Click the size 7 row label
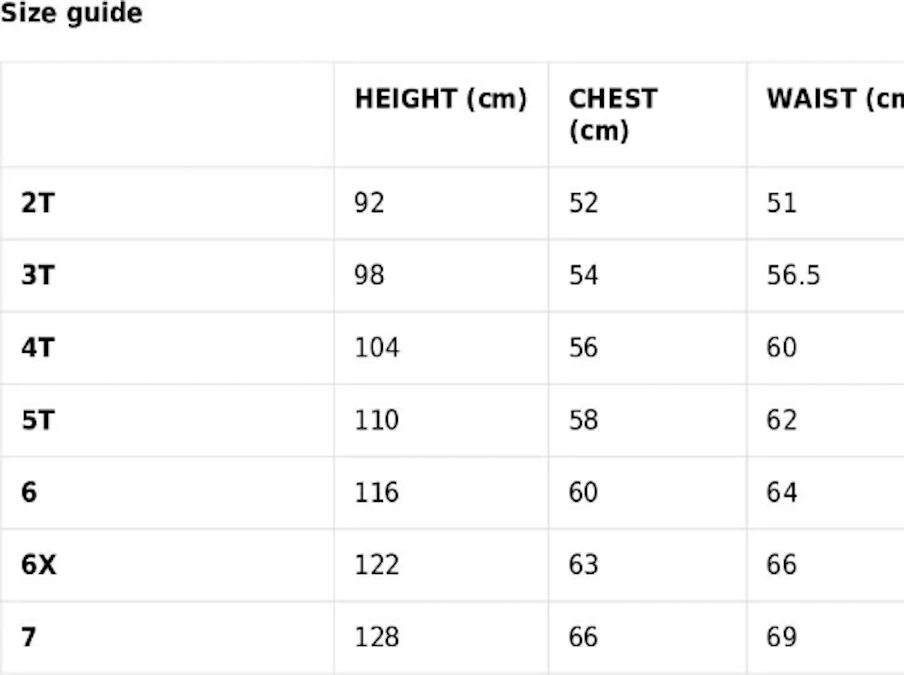904x675 pixels. coord(28,637)
